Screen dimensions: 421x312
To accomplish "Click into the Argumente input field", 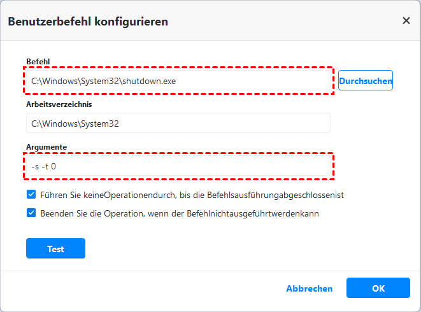I will click(178, 166).
